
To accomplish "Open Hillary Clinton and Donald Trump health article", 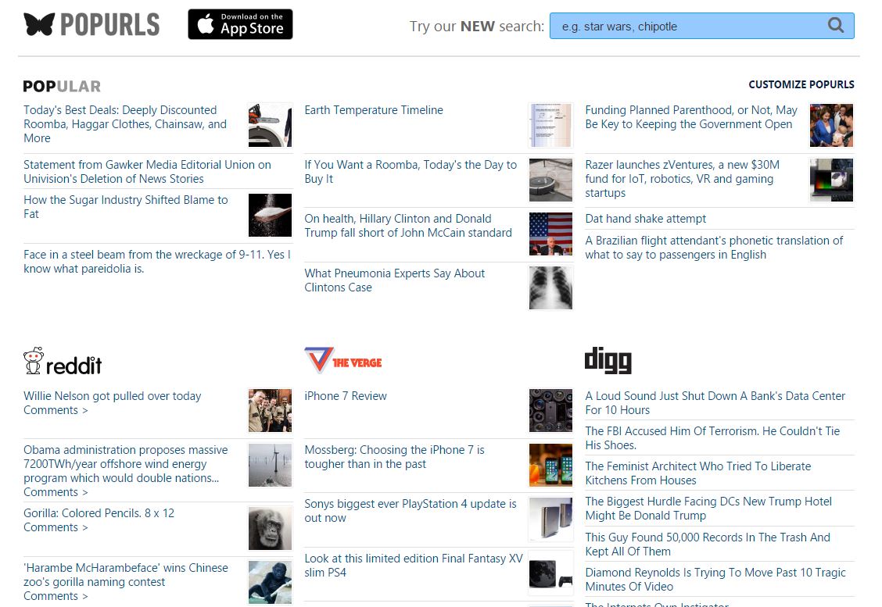I will tap(408, 226).
